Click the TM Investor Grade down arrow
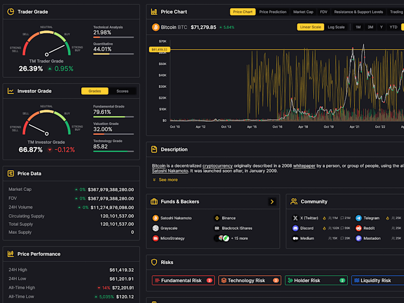Viewport: 404px width, 303px height. (49, 149)
